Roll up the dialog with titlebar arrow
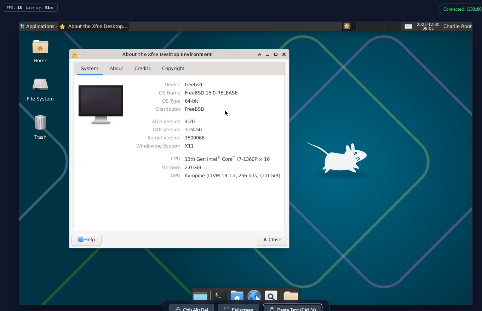Screen dimensions: 482x311 point(259,54)
